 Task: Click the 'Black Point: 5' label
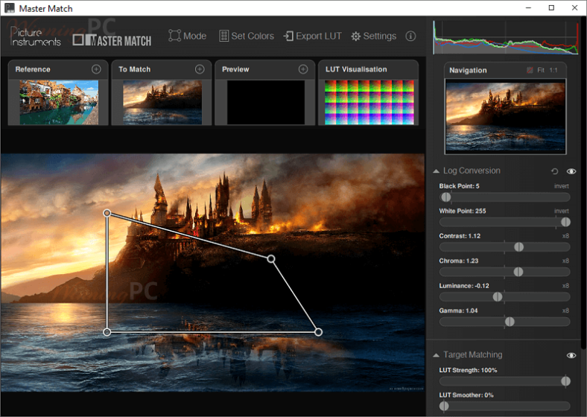(459, 186)
